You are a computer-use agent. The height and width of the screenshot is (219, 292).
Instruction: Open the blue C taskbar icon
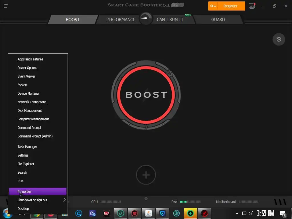tap(79, 213)
